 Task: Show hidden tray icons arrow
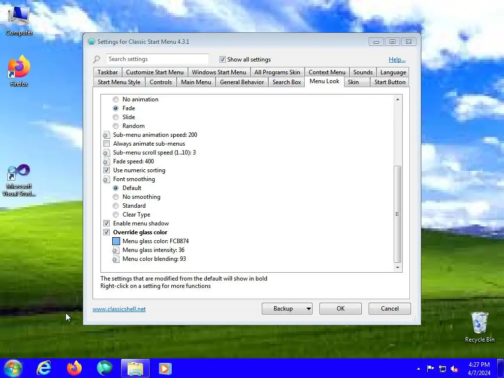click(x=418, y=369)
